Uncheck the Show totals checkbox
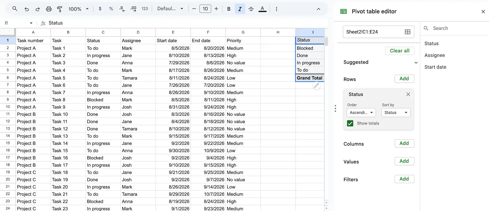Viewport: 489px width, 211px height. pyautogui.click(x=350, y=123)
